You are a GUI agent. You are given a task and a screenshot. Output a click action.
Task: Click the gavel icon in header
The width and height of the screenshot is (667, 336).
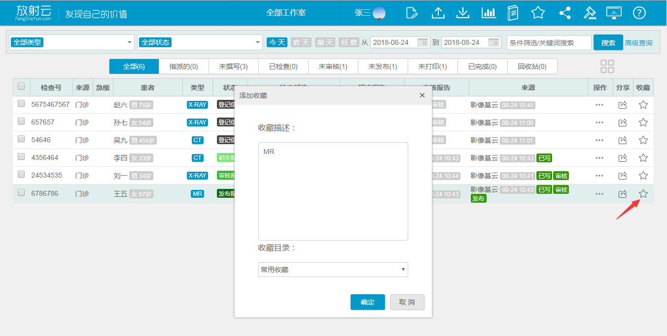(x=590, y=13)
